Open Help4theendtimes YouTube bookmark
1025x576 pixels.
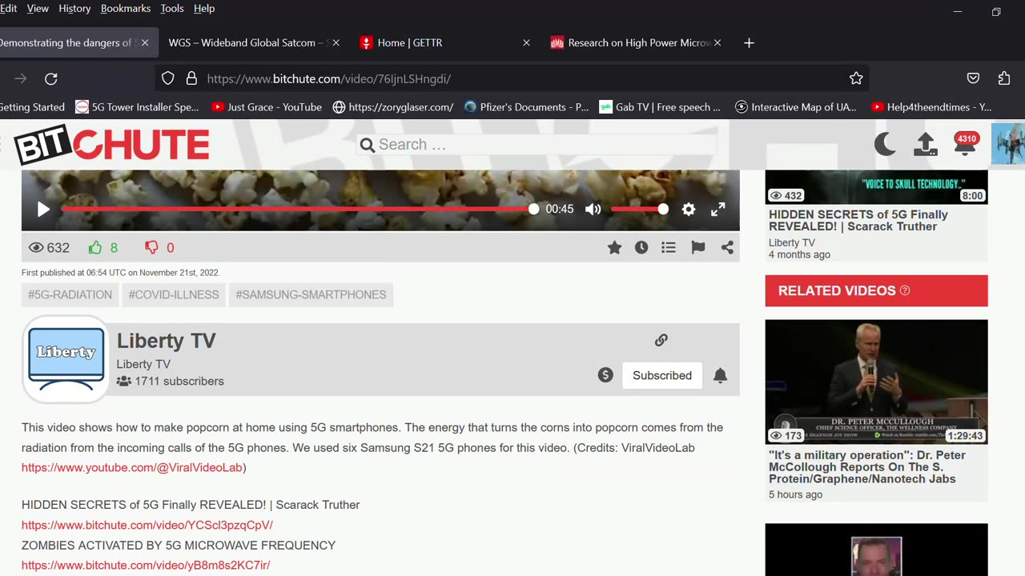point(931,107)
